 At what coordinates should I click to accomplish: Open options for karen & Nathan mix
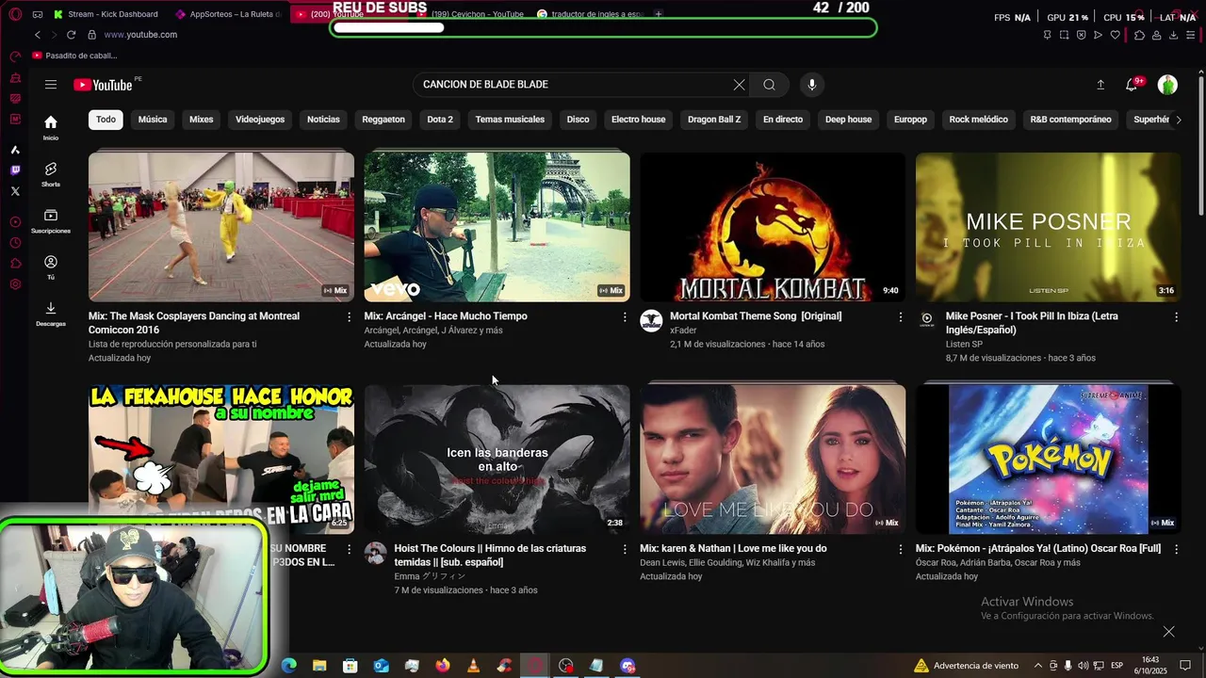coord(901,549)
